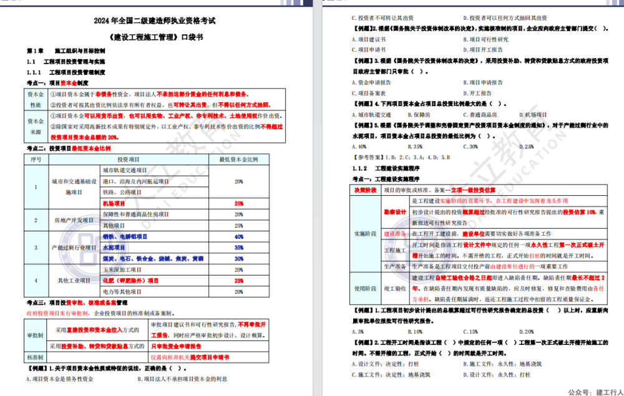Click the '资本金性质' table cell
Viewport: 624px width, 396px height.
pos(36,99)
